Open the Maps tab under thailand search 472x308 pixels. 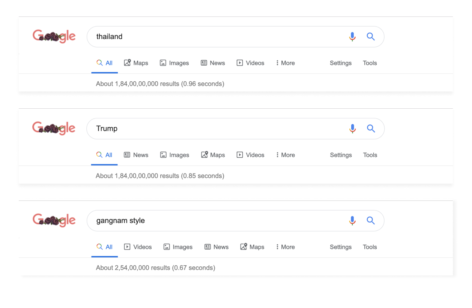[136, 63]
